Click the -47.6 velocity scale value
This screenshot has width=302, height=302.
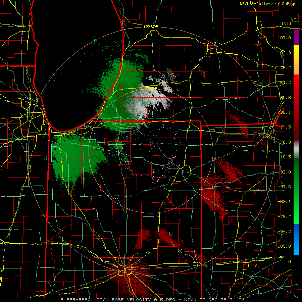coord(284,187)
